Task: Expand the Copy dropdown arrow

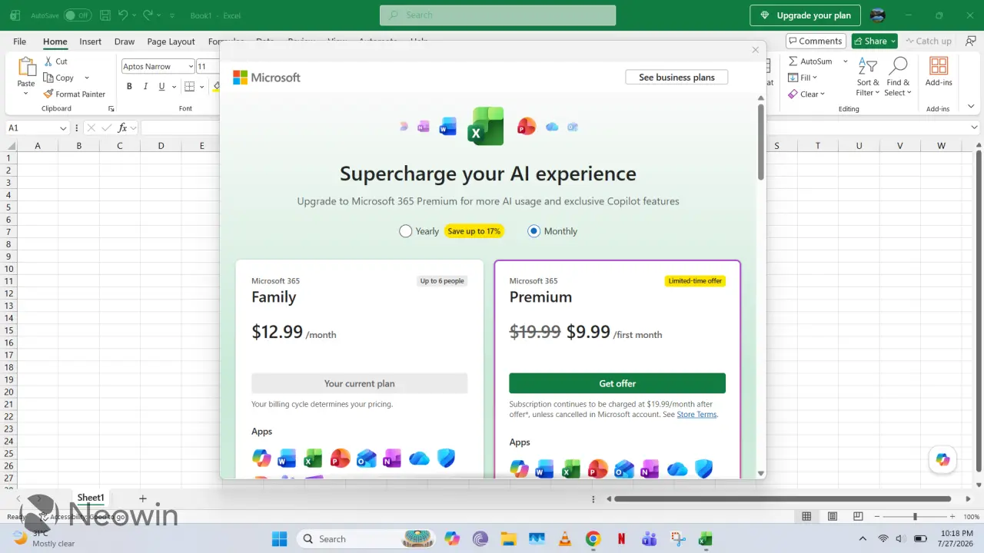Action: click(87, 78)
